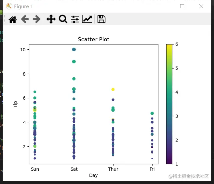Click the yellow Thursday point near tip 6.7
214x184 pixels.
(x=113, y=90)
